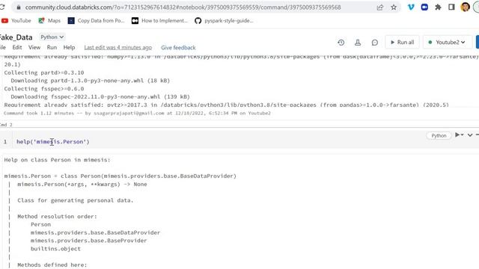
Task: Bookmark this page with the star icon
Action: click(x=394, y=7)
